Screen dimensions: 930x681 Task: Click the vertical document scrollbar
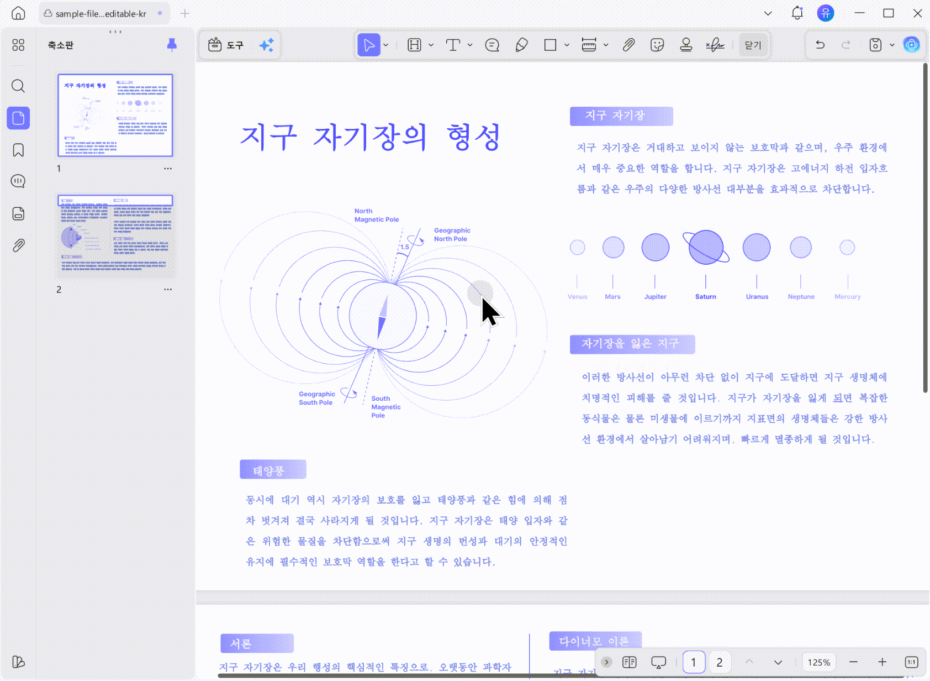click(x=926, y=228)
